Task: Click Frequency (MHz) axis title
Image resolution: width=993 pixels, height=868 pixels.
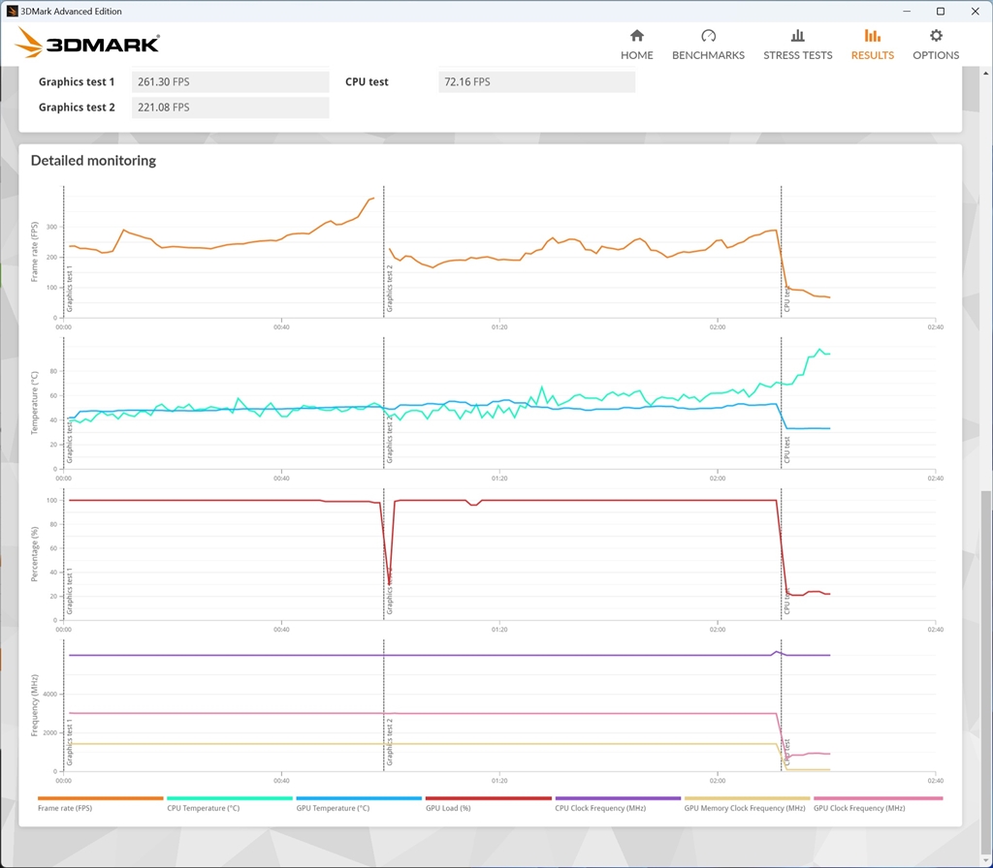Action: pos(34,705)
